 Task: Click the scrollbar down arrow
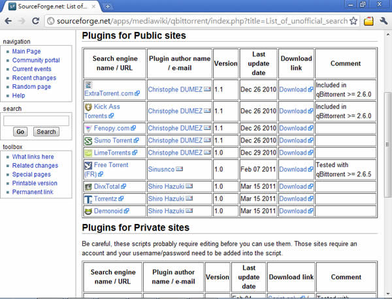387,294
